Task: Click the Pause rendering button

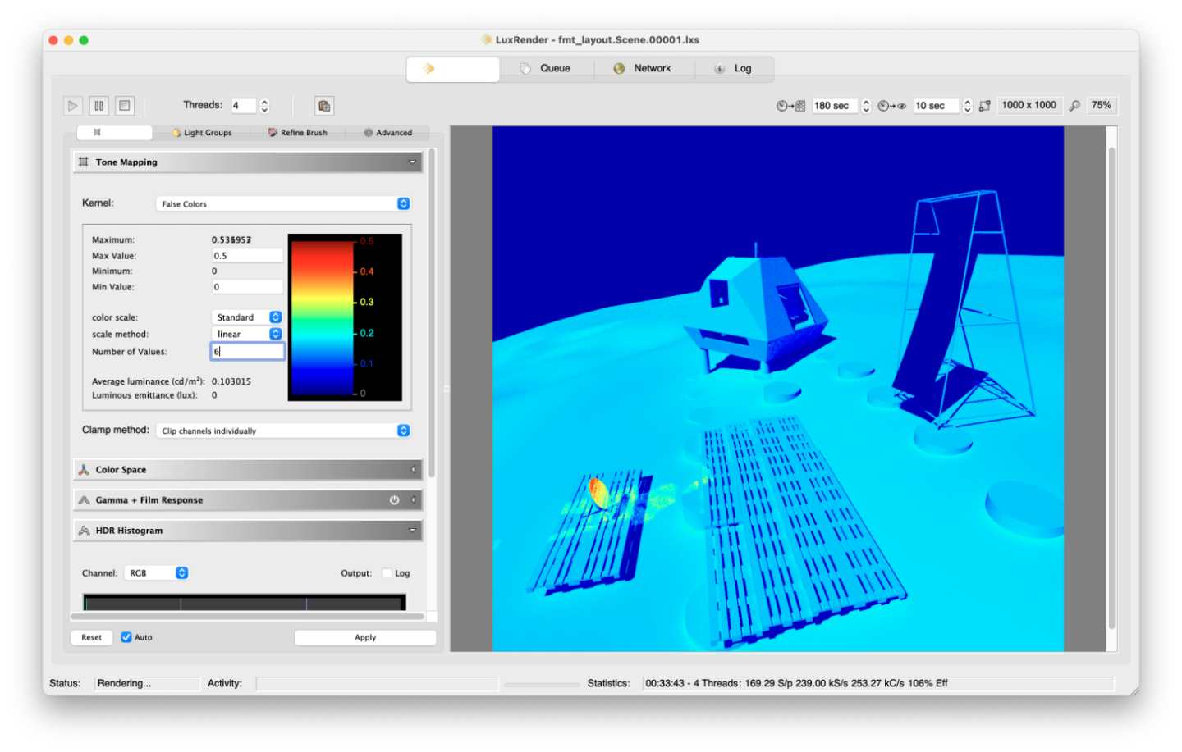Action: tap(98, 106)
